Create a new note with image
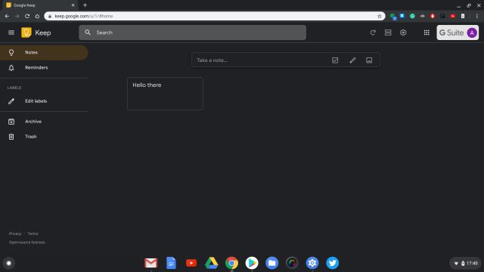This screenshot has width=484, height=272. 369,60
